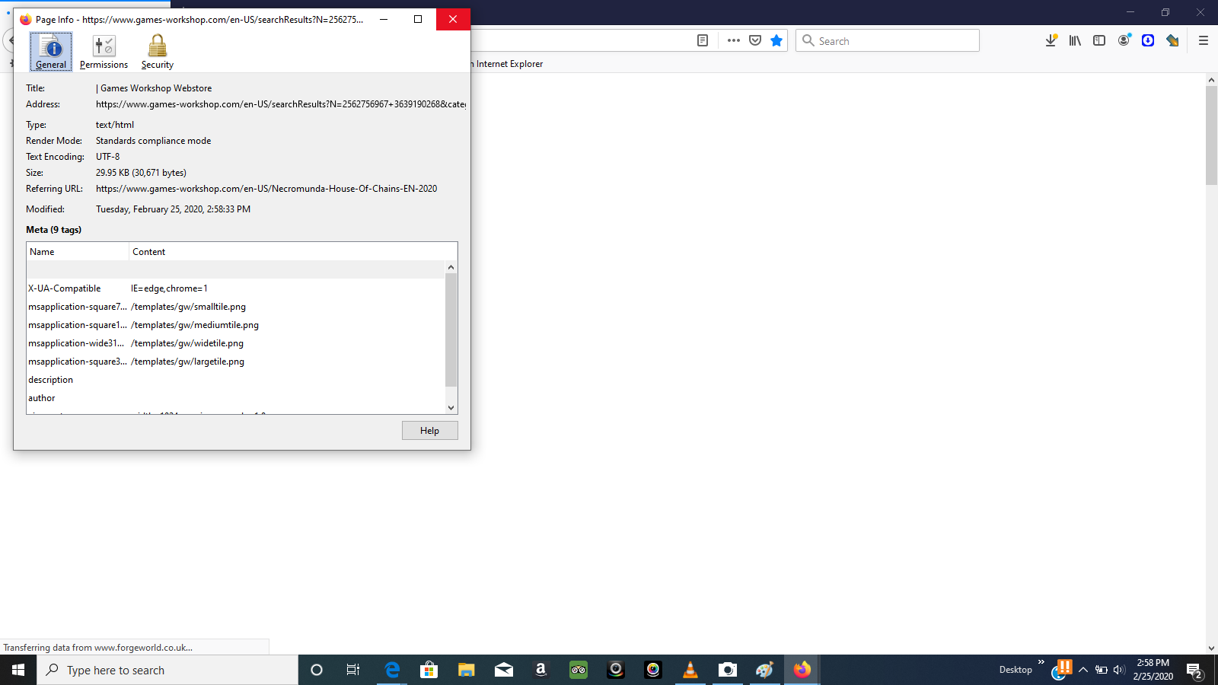This screenshot has height=685, width=1218.
Task: Open the Firefox Downloads panel icon
Action: point(1051,40)
